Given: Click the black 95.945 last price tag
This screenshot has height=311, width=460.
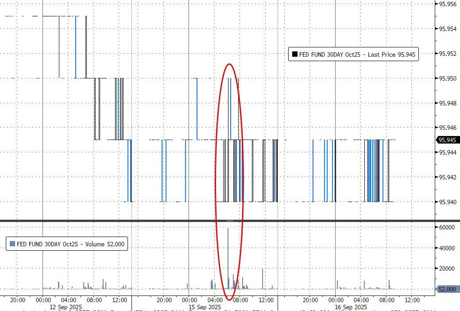Looking at the screenshot, I should pyautogui.click(x=448, y=140).
